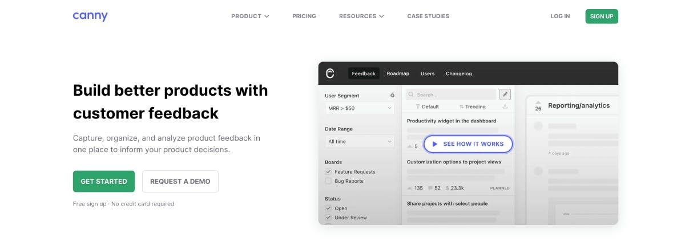Click the Canny app logo icon in the dark bar
Screen dimensions: 685x246
330,73
